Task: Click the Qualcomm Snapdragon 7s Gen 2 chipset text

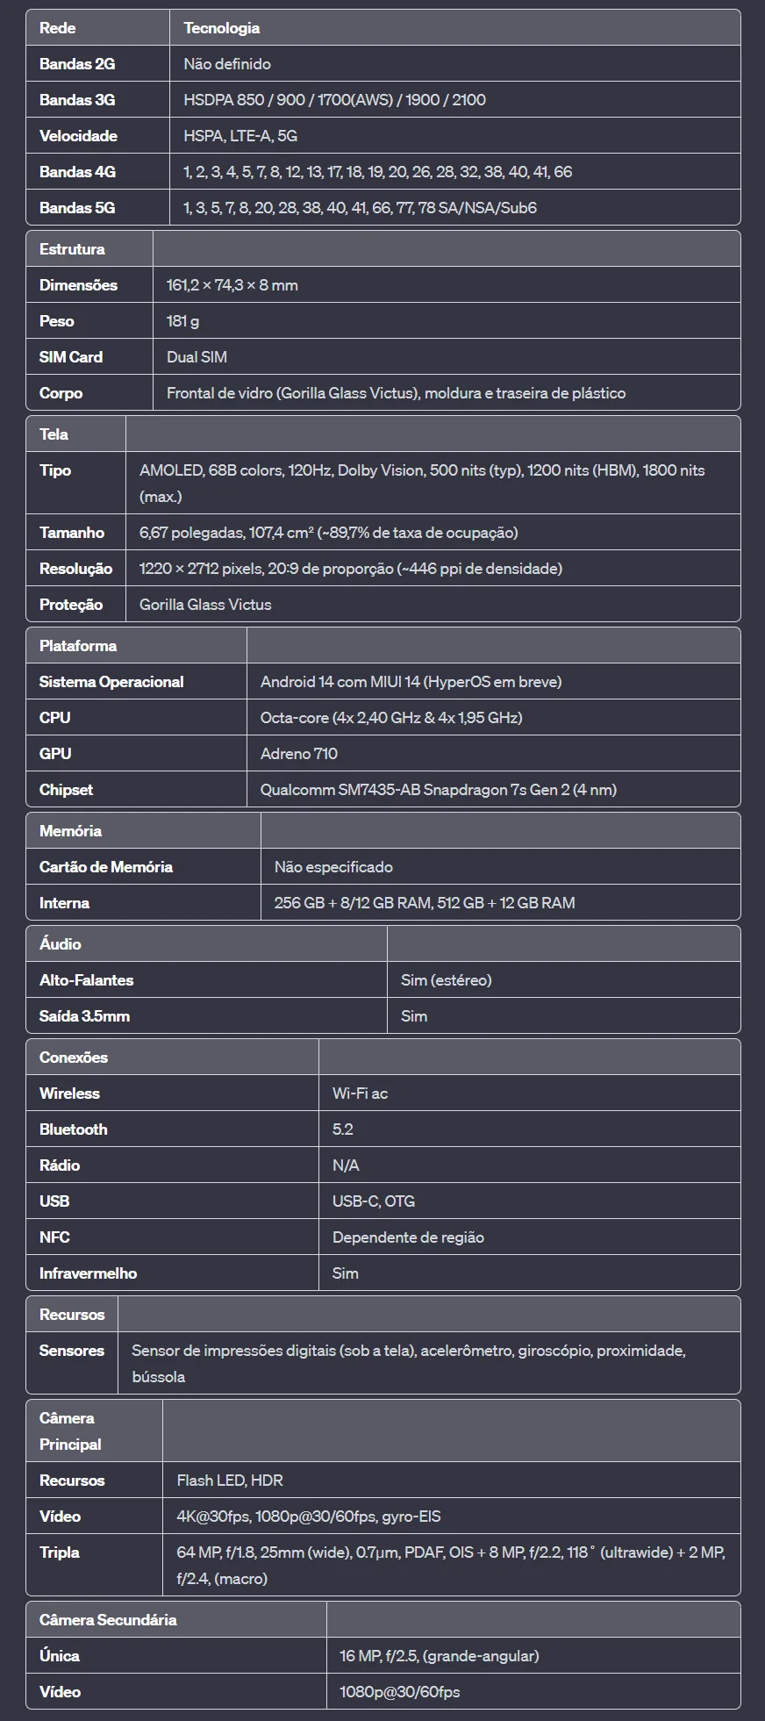Action: 438,790
